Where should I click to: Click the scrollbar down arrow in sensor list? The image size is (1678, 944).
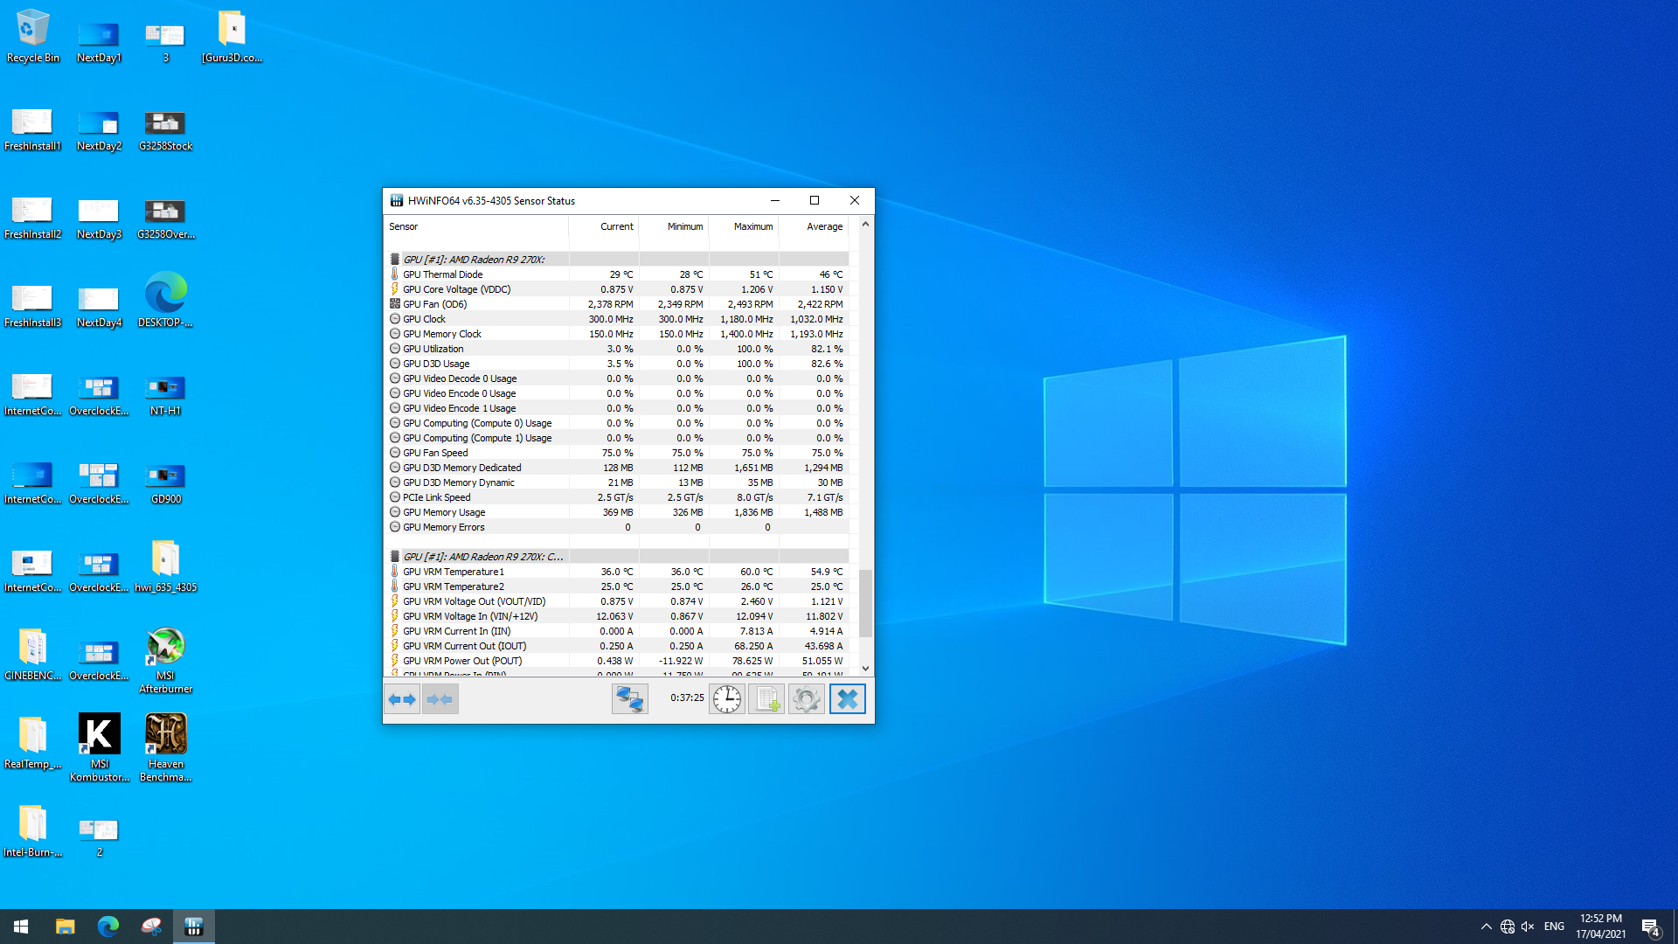[865, 669]
